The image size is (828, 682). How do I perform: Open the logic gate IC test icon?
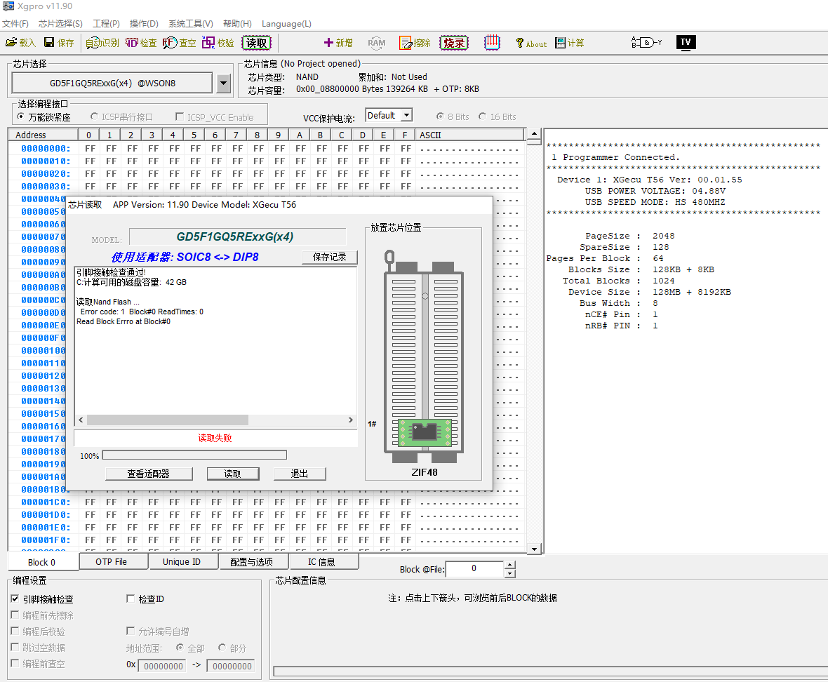point(646,42)
